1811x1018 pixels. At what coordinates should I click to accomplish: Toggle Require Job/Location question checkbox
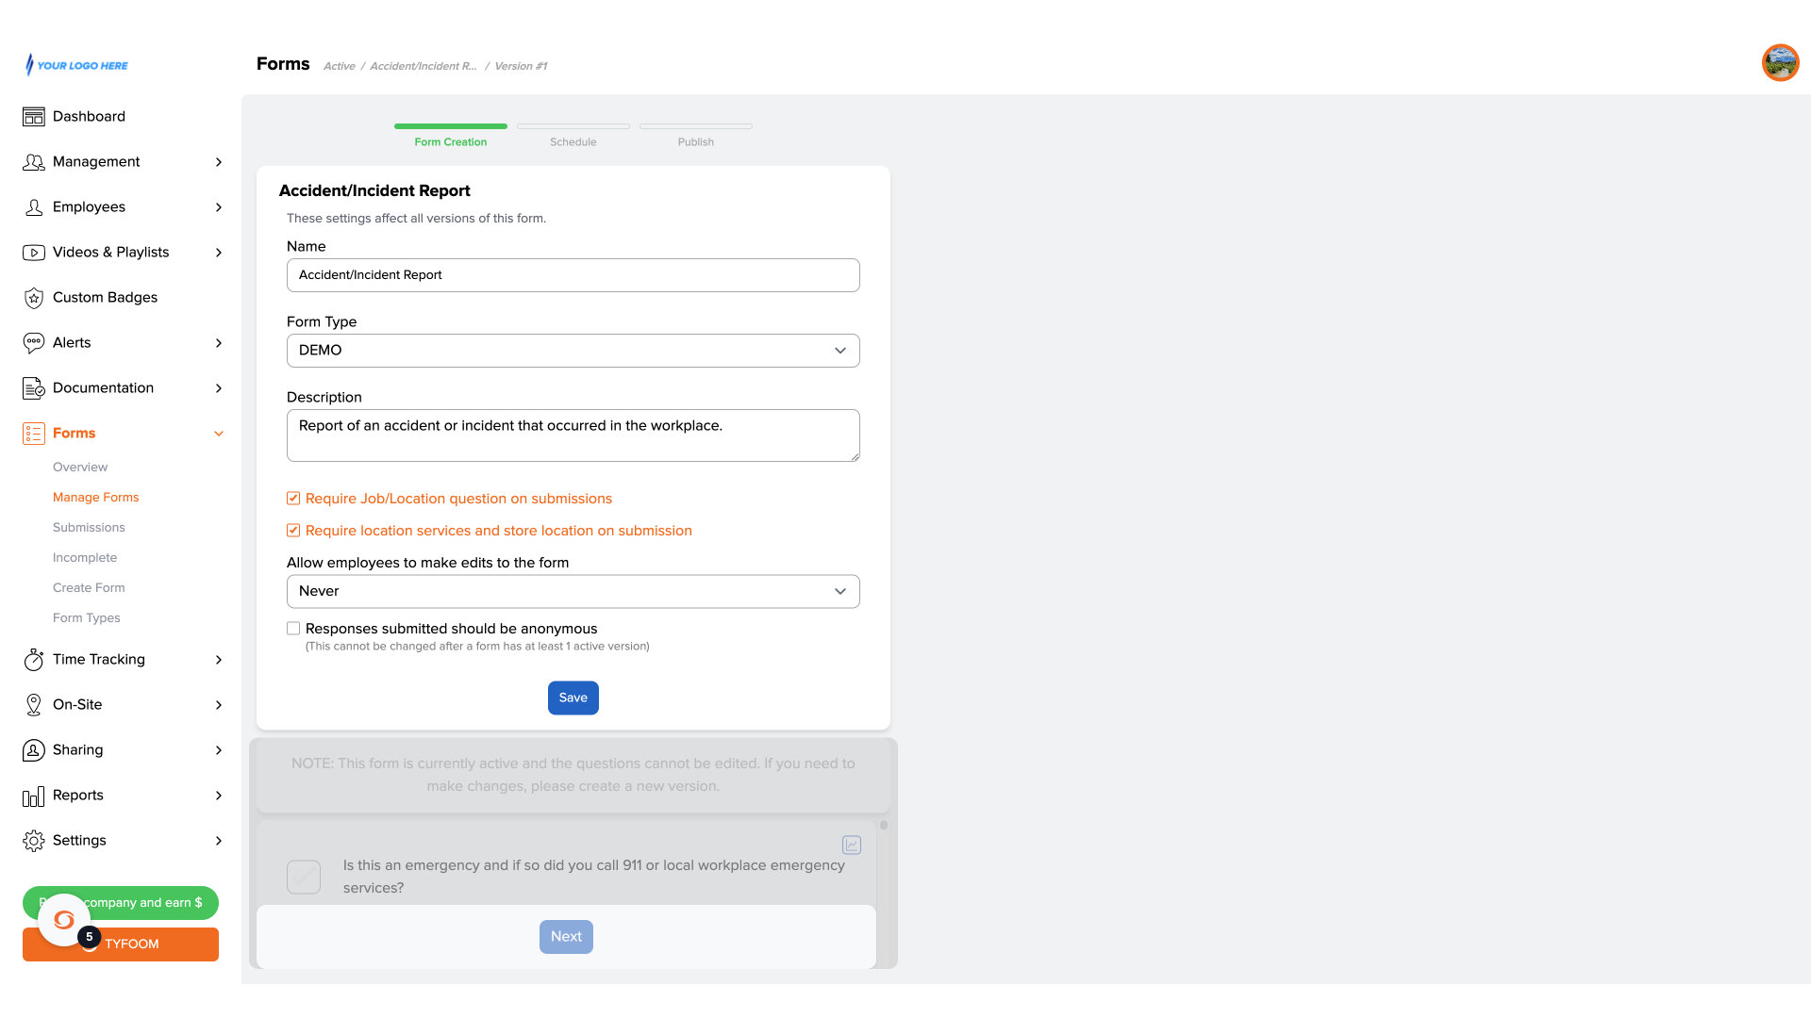pyautogui.click(x=293, y=499)
